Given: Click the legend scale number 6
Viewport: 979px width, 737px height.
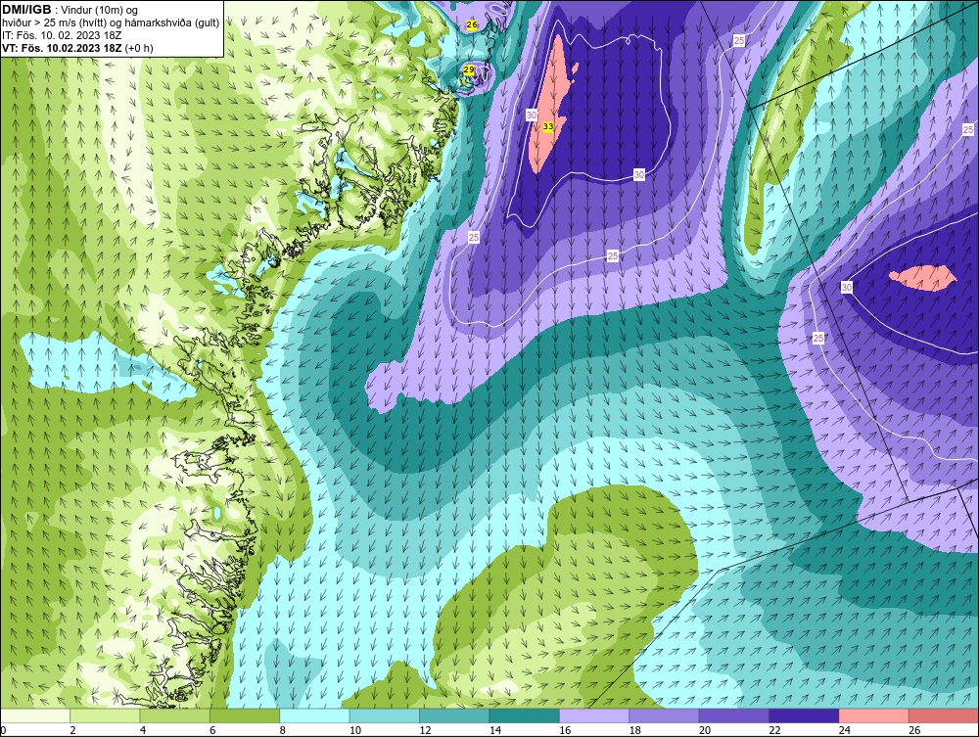Looking at the screenshot, I should pos(212,730).
